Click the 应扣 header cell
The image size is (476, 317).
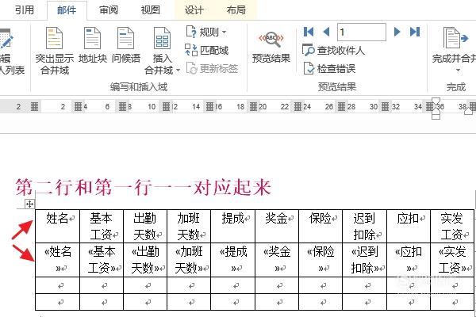(409, 226)
